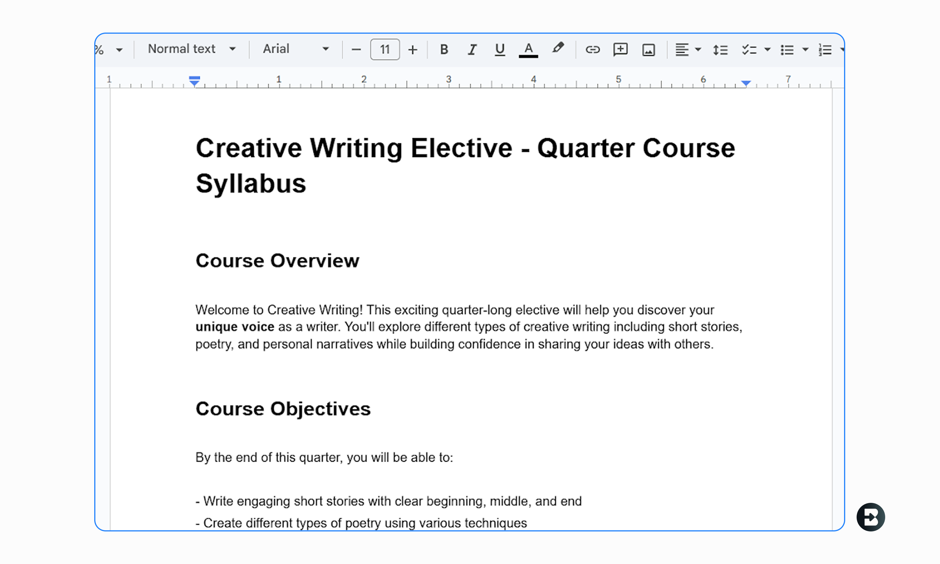Click the font size field showing 11
940x564 pixels.
click(384, 49)
